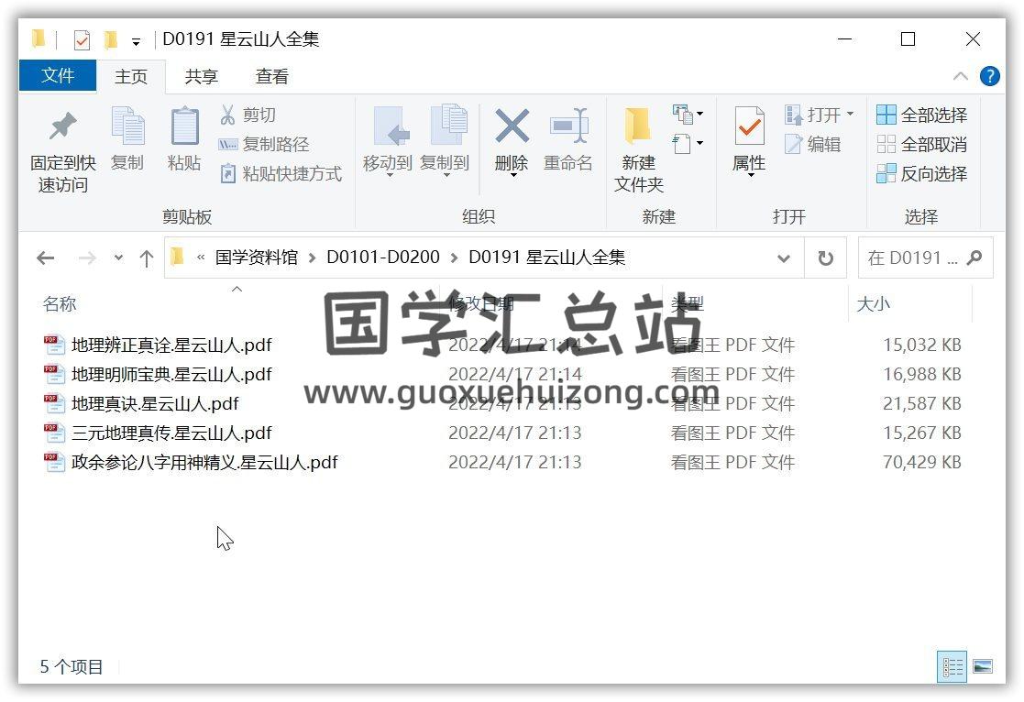The height and width of the screenshot is (702, 1024).
Task: Choose Copy path (复制路径)
Action: 264,144
